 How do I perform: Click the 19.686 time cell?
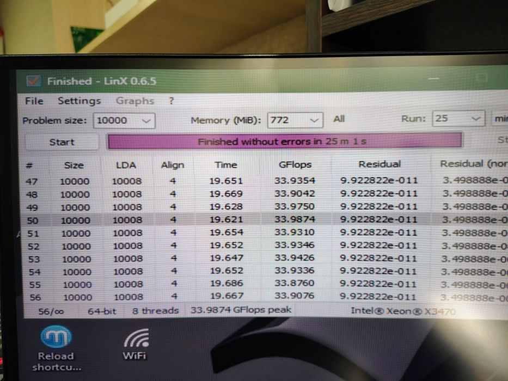point(227,283)
